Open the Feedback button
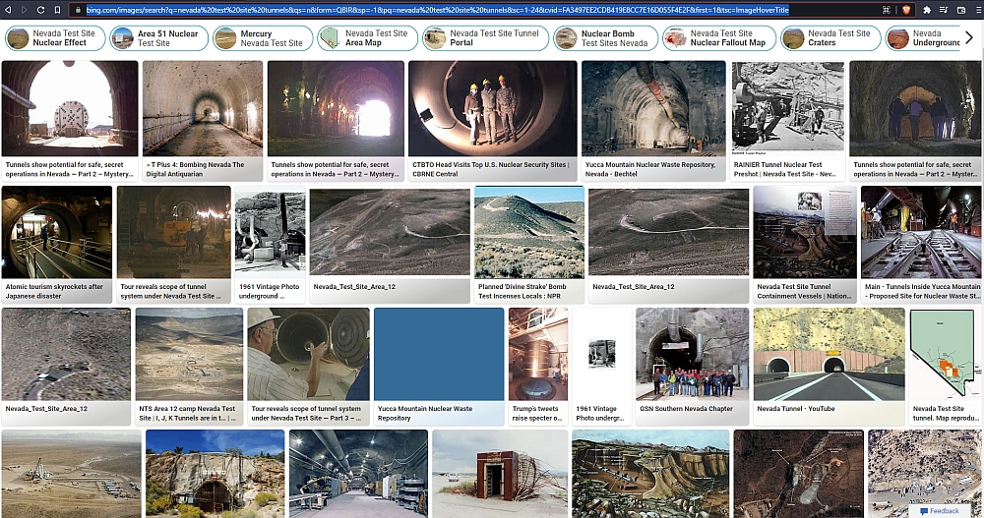The image size is (984, 518). (940, 511)
